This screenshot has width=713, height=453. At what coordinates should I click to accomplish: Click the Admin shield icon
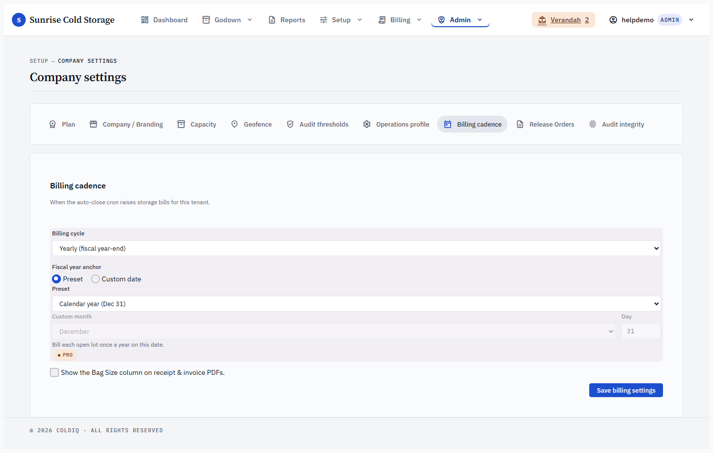coord(441,20)
